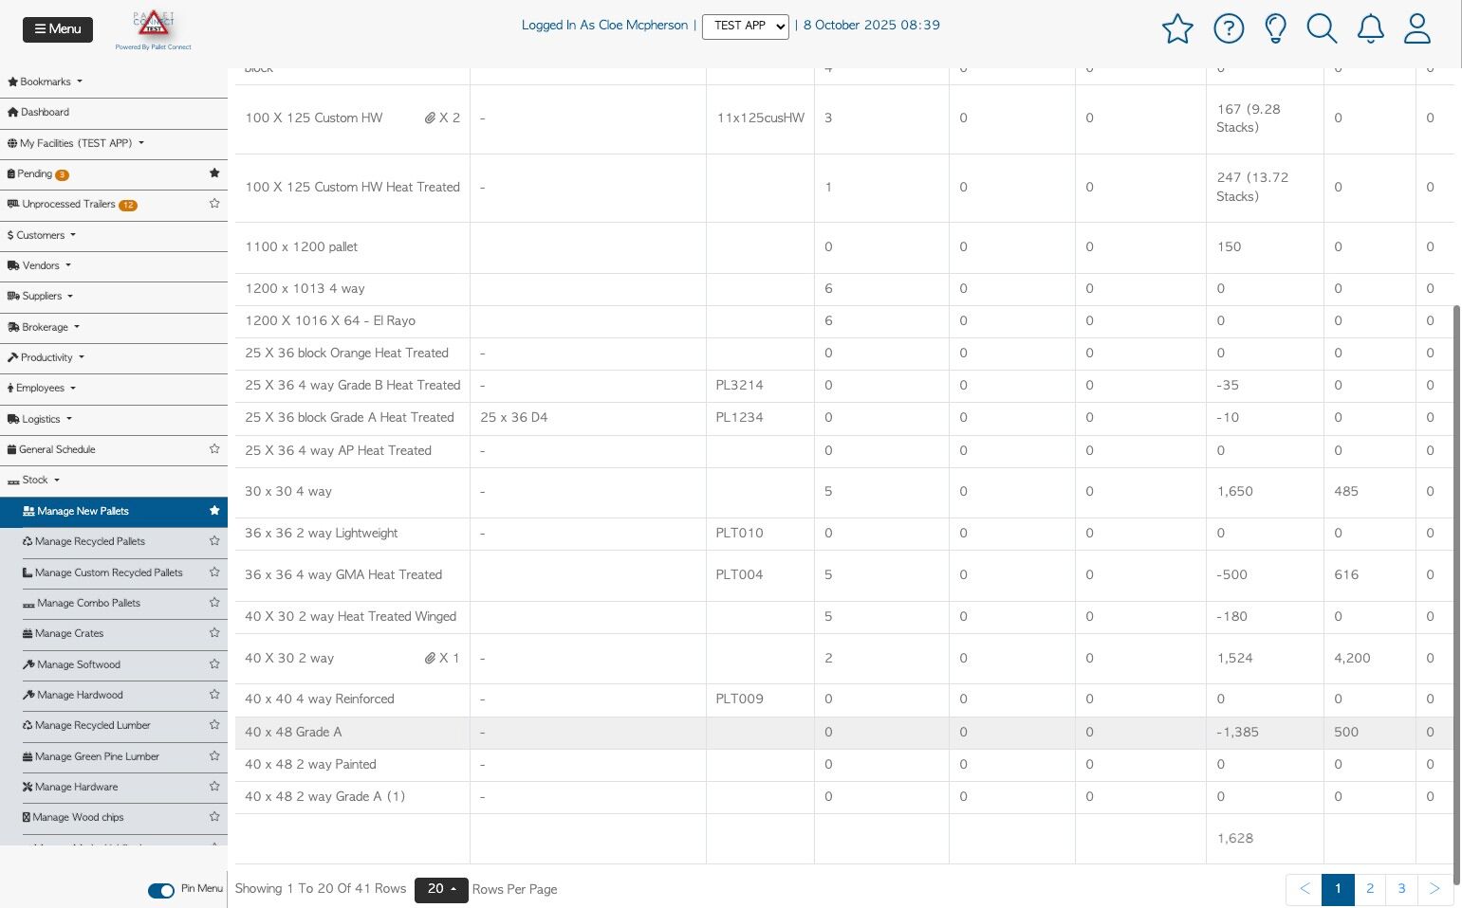This screenshot has height=908, width=1462.
Task: Collapse the Stock menu
Action: coord(33,480)
